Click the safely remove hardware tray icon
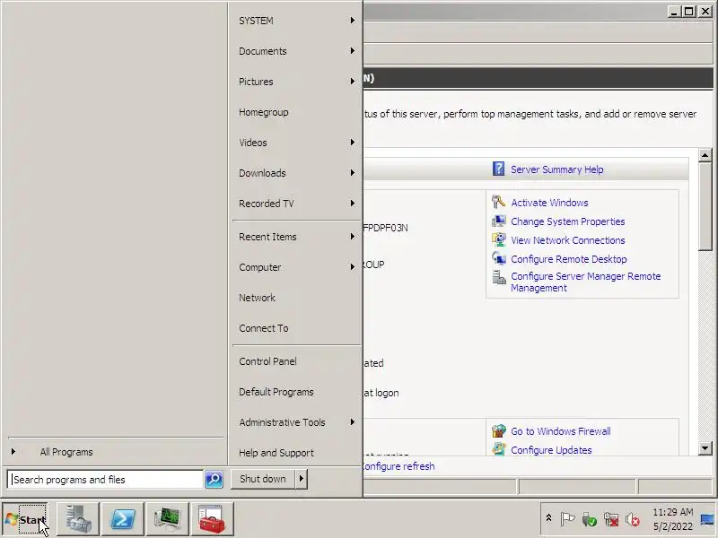Viewport: 718px width, 538px height. pos(589,520)
